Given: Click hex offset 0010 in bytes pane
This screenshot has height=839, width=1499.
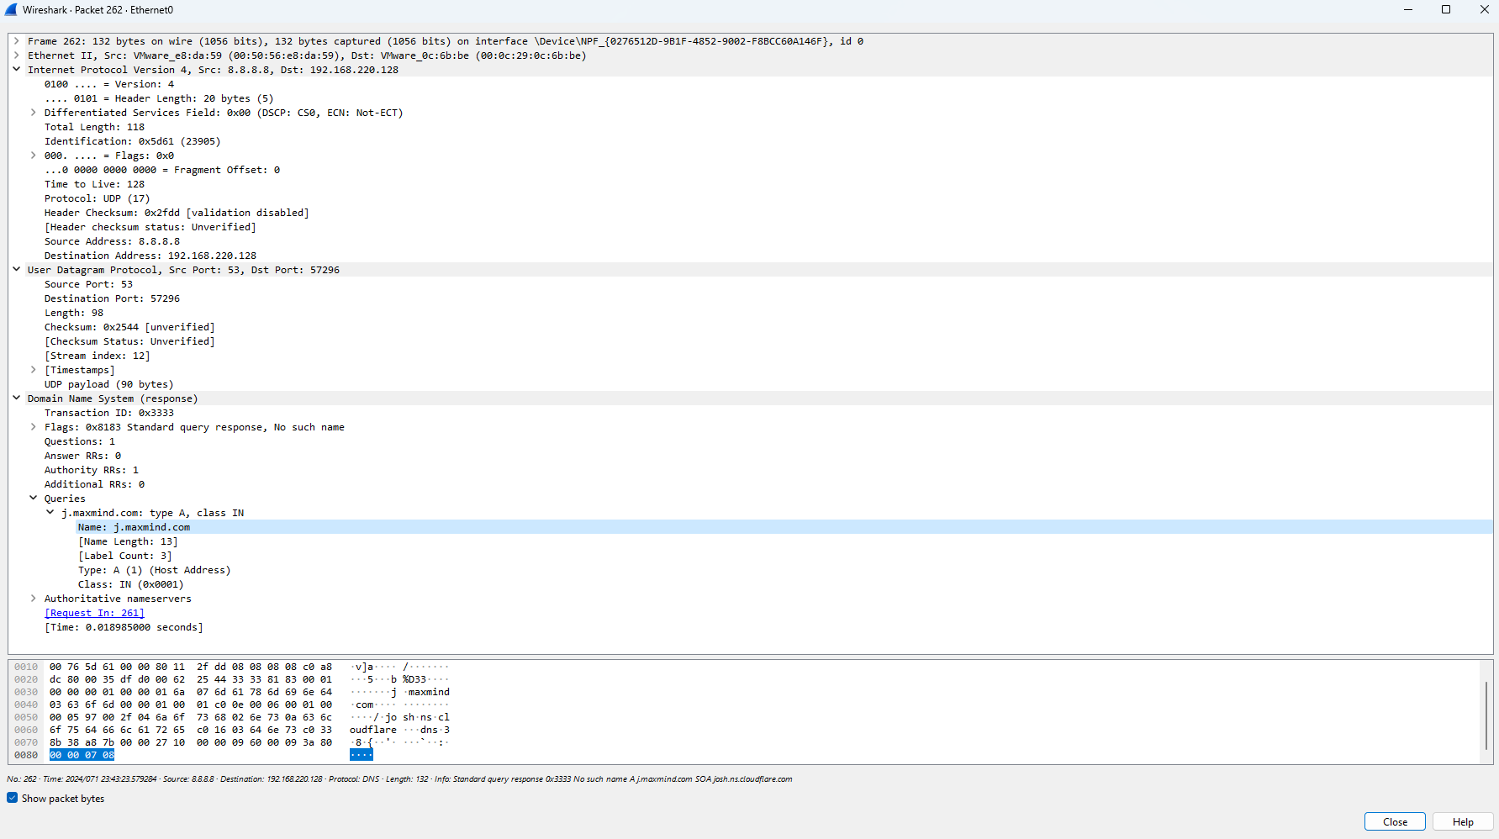Looking at the screenshot, I should point(26,667).
